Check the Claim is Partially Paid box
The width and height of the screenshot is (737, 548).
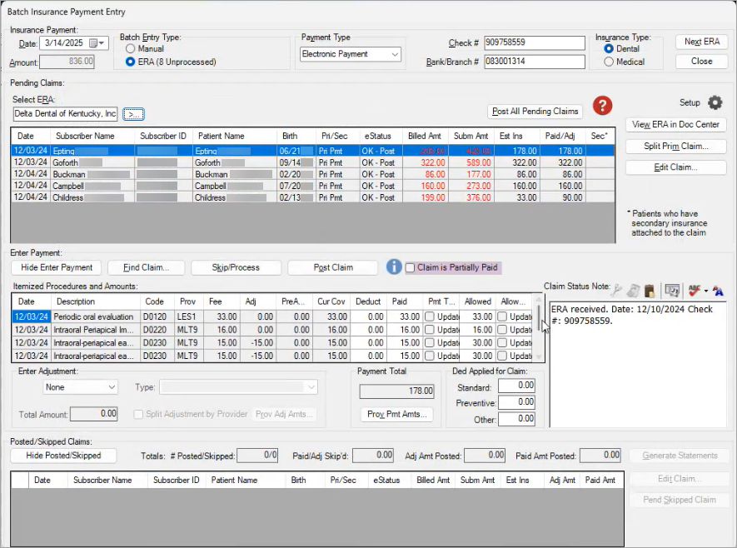(x=410, y=267)
